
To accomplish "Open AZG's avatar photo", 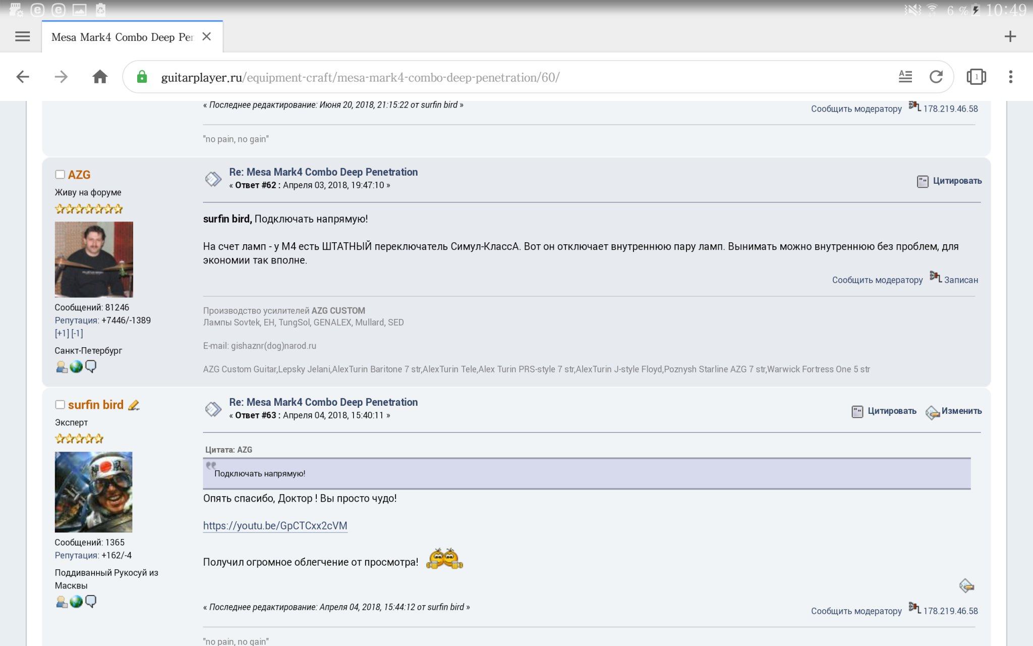I will coord(94,259).
